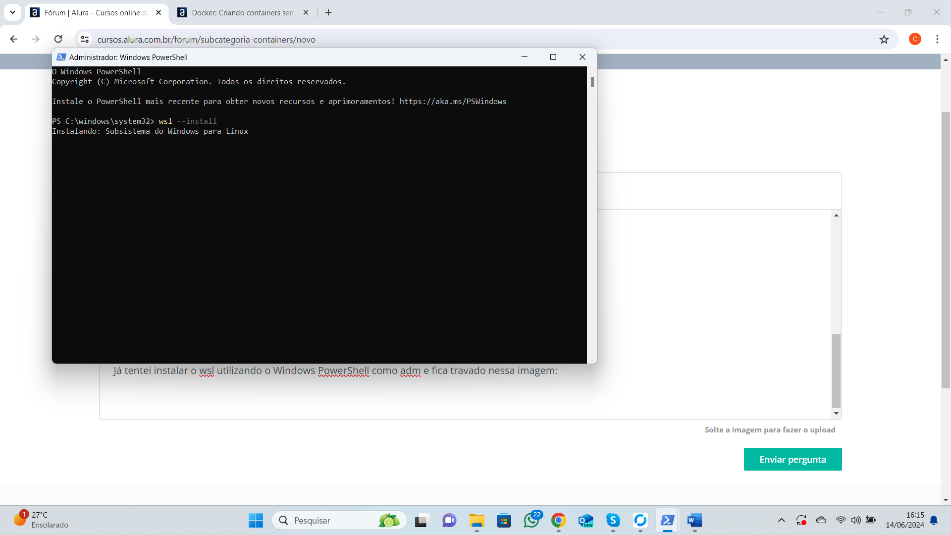
Task: Open a new browser tab
Action: [328, 13]
